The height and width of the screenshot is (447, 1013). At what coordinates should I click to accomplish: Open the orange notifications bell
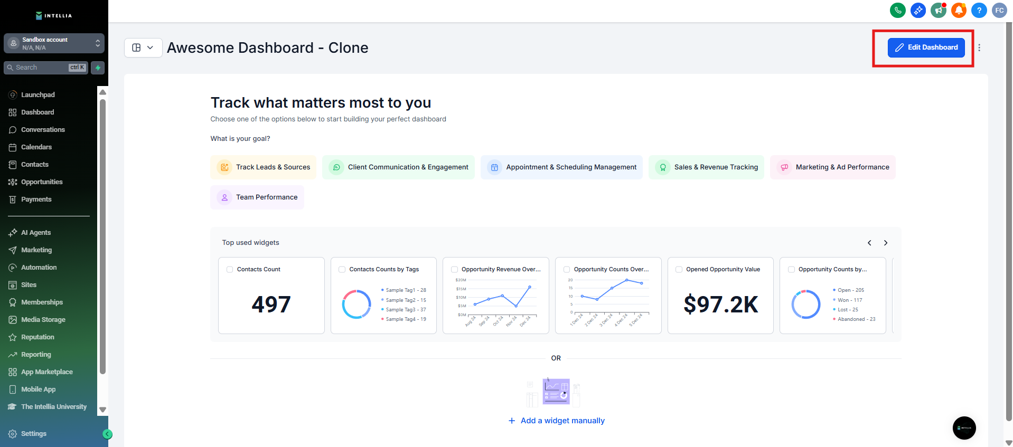pos(959,10)
